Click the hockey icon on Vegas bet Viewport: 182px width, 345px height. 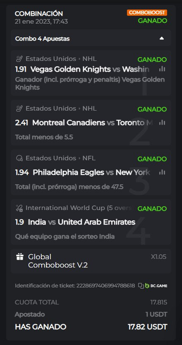pos(19,59)
